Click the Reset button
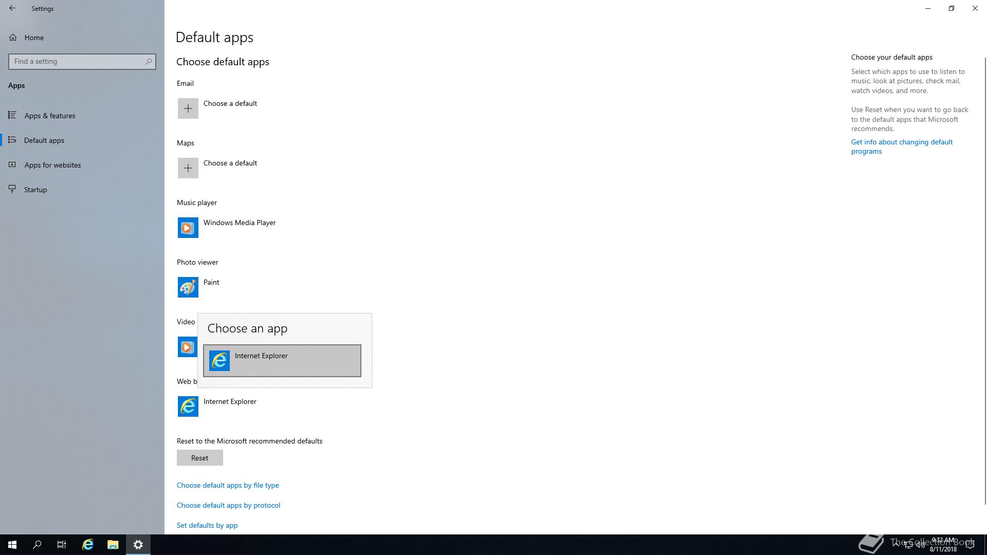The width and height of the screenshot is (987, 555). pos(200,458)
